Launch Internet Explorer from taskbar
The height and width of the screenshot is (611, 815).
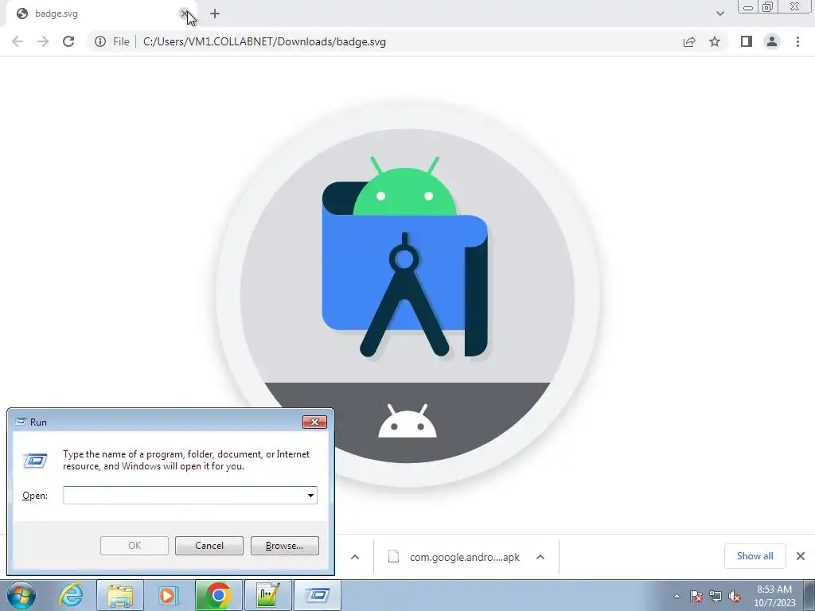[71, 595]
